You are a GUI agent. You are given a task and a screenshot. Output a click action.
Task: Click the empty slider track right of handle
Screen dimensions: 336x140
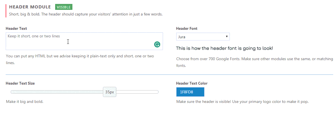pyautogui.click(x=137, y=92)
